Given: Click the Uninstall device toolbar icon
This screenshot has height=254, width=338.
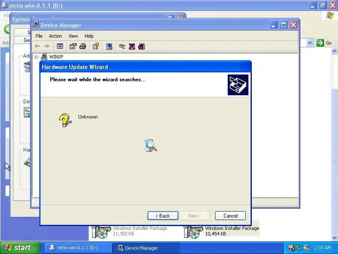Looking at the screenshot, I should click(x=132, y=46).
